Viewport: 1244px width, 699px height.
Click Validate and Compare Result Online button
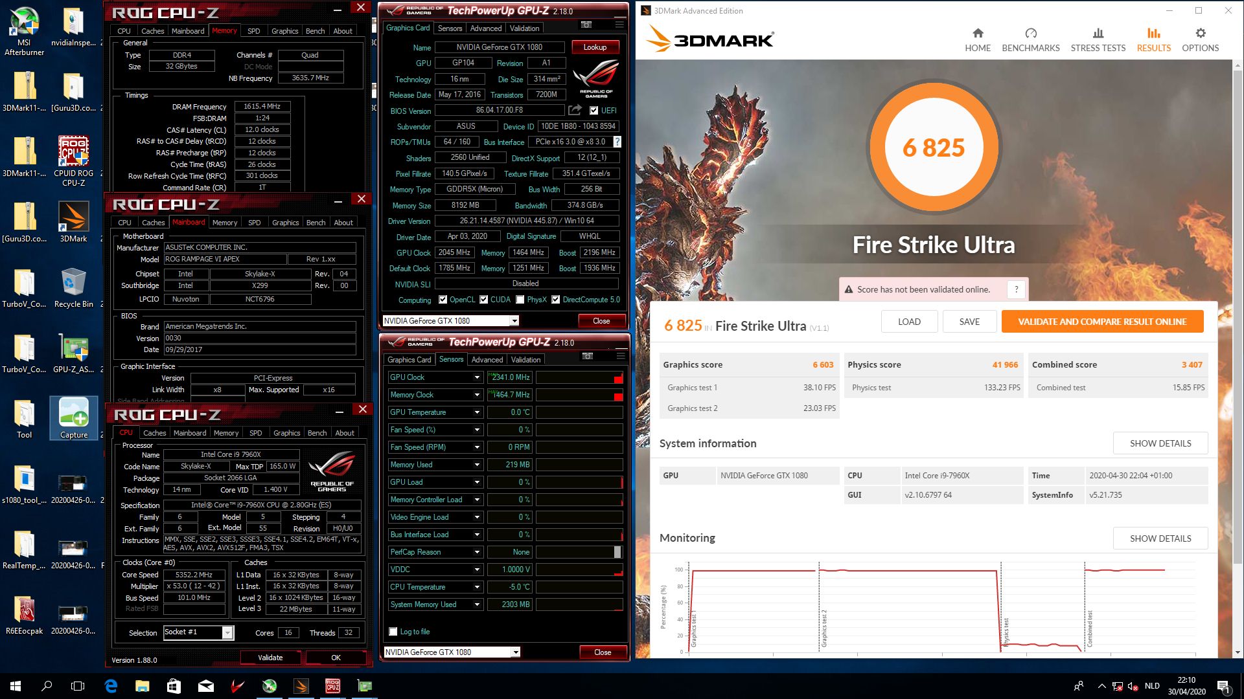1102,322
